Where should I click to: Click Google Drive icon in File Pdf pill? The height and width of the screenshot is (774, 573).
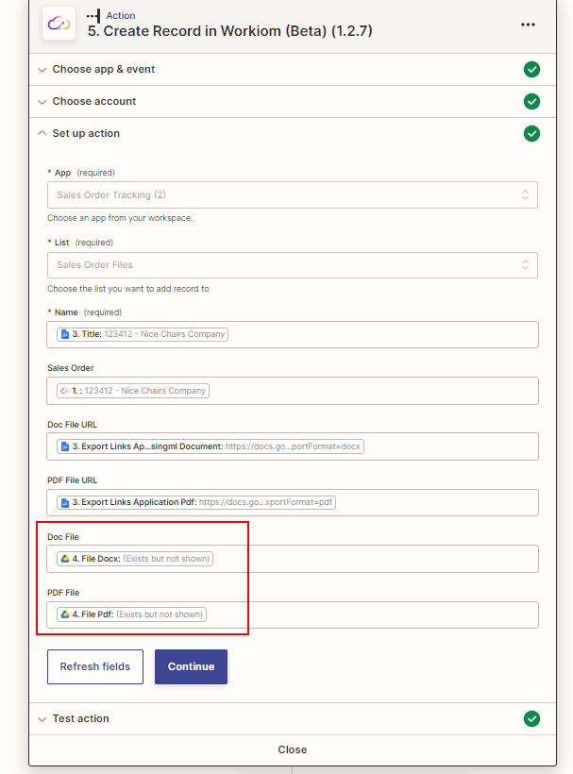click(64, 614)
